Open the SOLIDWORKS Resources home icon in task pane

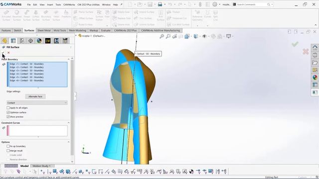tap(315, 48)
